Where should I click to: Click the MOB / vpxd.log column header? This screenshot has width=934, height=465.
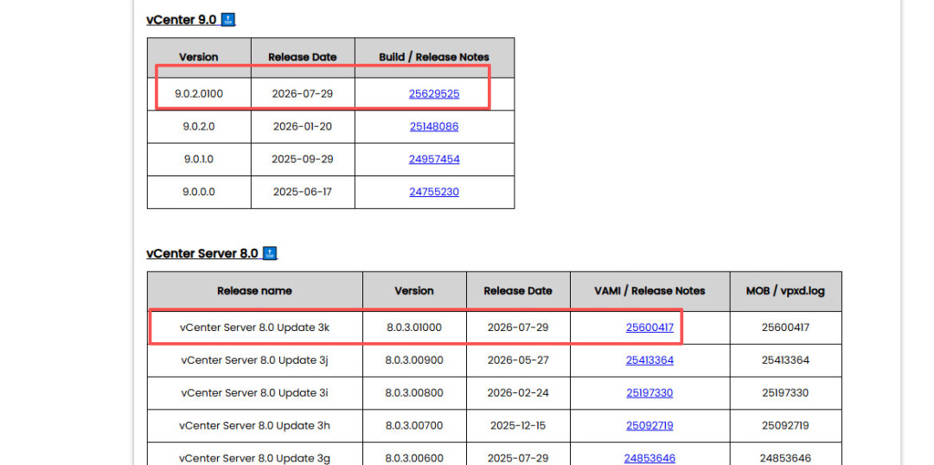pyautogui.click(x=785, y=291)
